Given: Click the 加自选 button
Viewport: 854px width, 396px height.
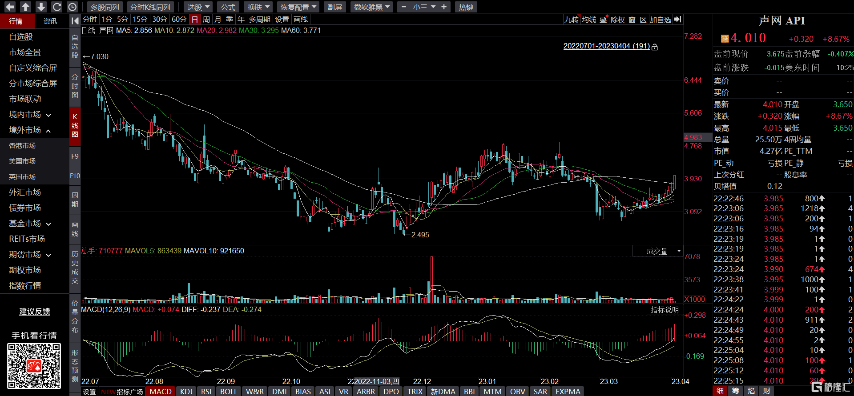Looking at the screenshot, I should click(x=660, y=20).
